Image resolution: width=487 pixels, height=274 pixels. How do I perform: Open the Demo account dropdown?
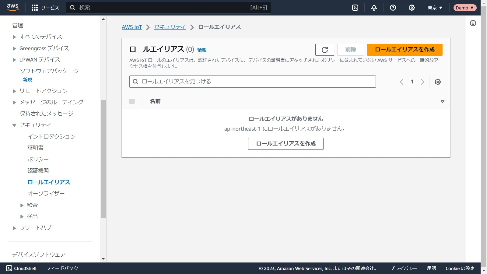[x=464, y=8]
